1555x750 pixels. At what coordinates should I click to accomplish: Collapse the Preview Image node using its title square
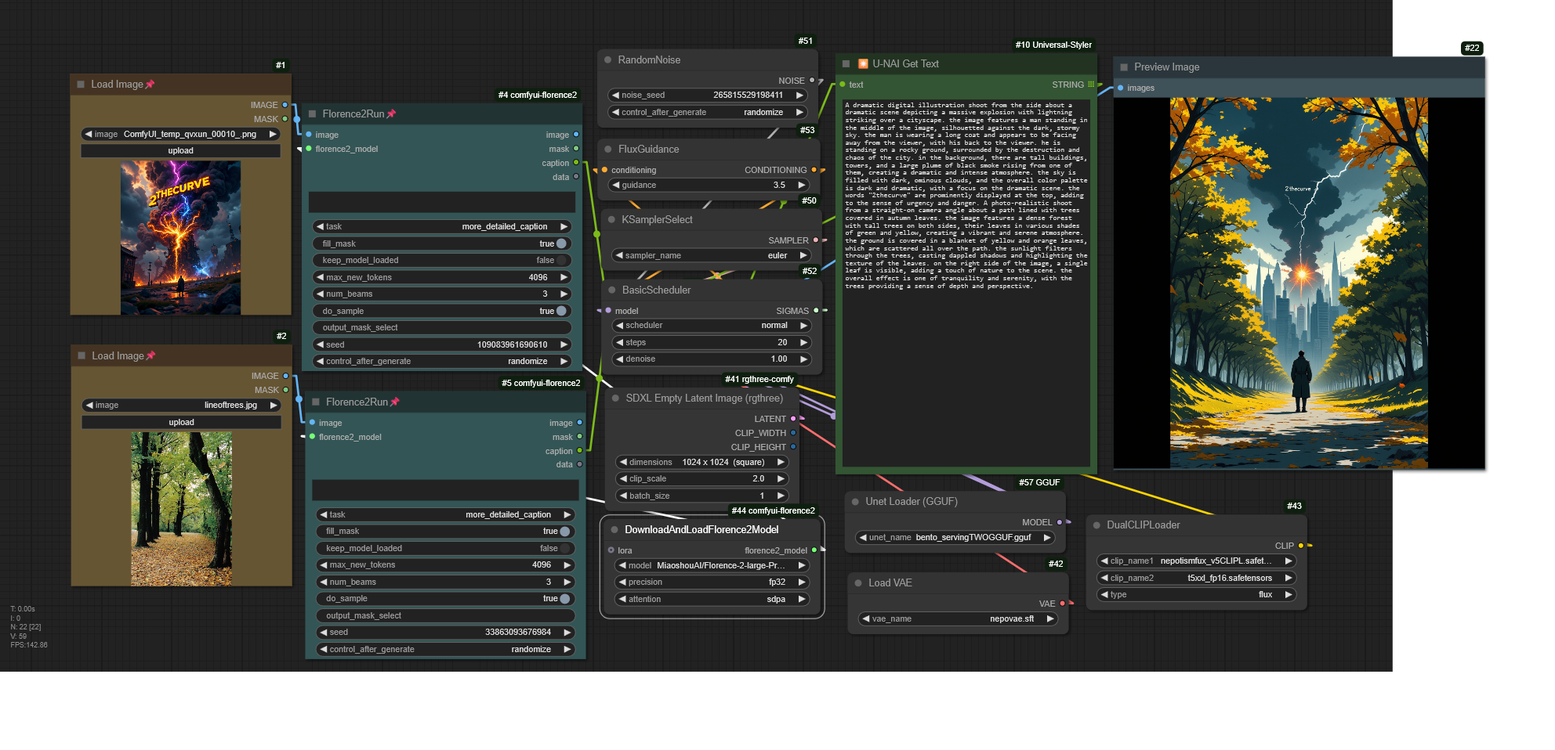[1124, 67]
